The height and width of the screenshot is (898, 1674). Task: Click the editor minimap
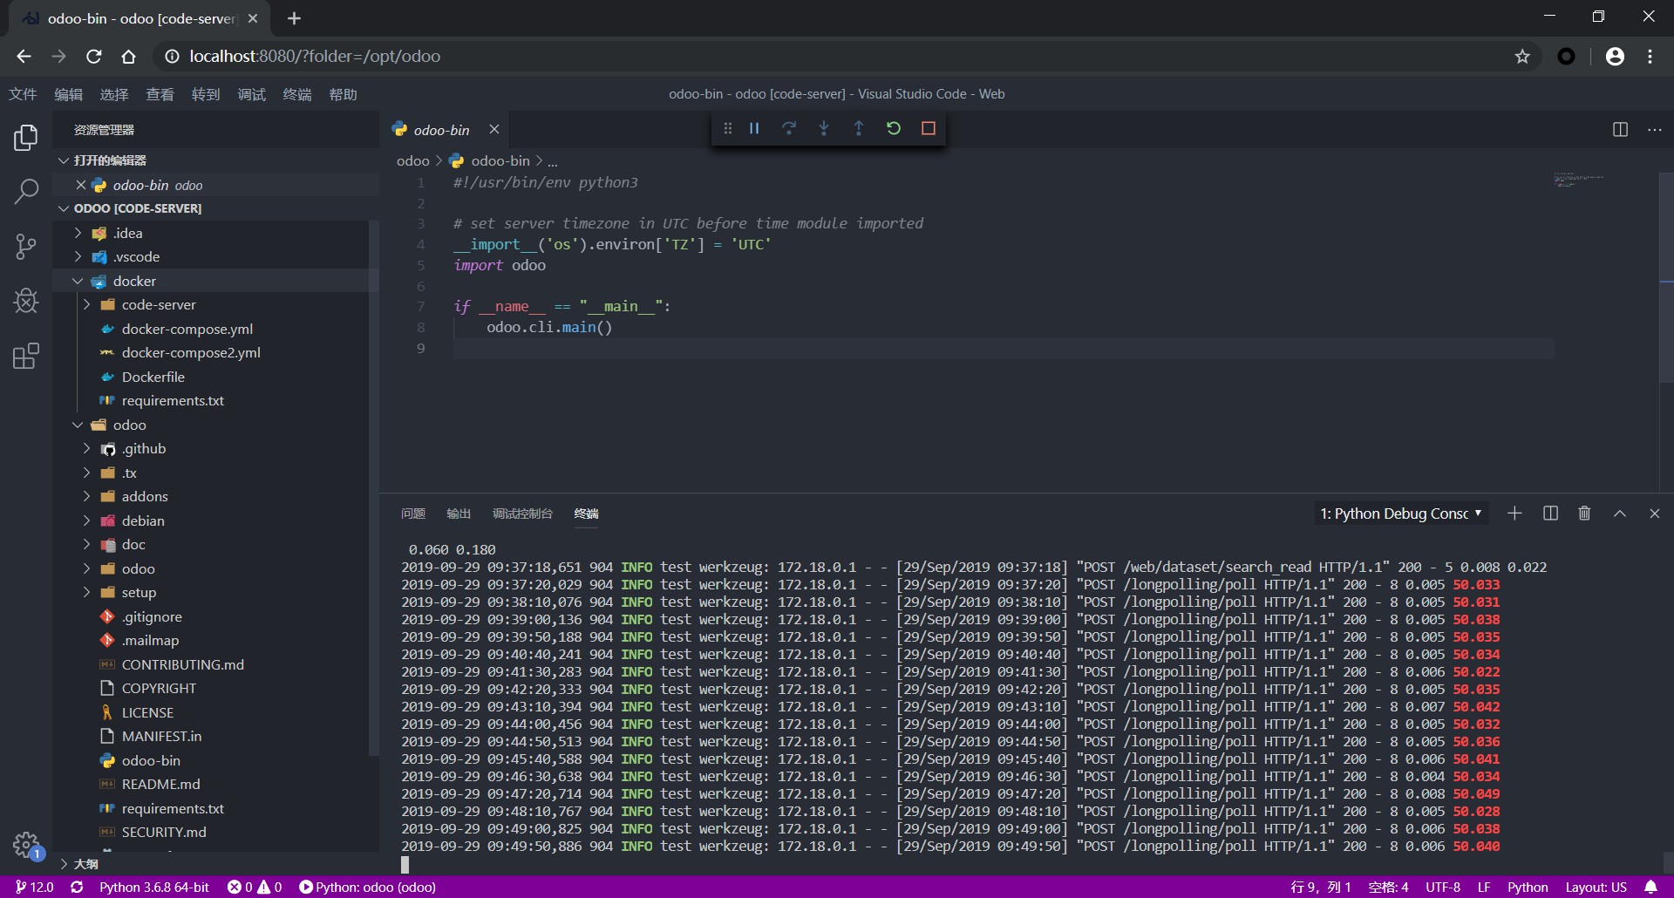click(x=1579, y=180)
